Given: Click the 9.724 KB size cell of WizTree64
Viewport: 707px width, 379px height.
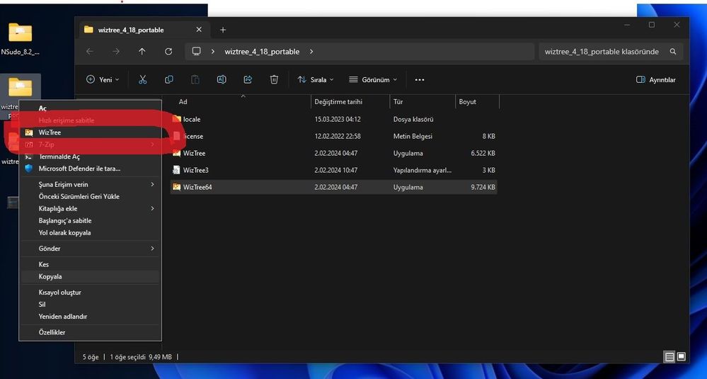Looking at the screenshot, I should tap(483, 187).
